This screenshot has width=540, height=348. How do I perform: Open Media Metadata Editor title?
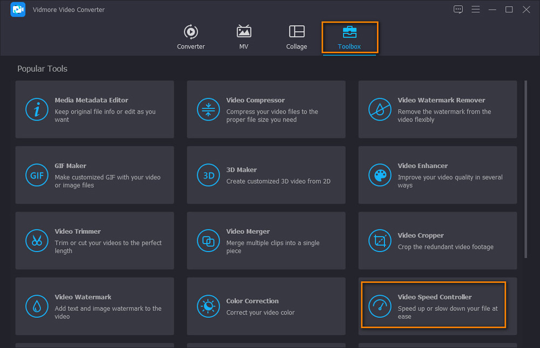(91, 100)
